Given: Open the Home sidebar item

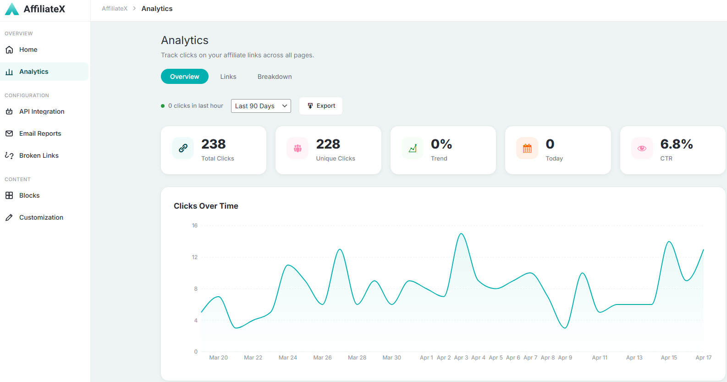Looking at the screenshot, I should (44, 50).
